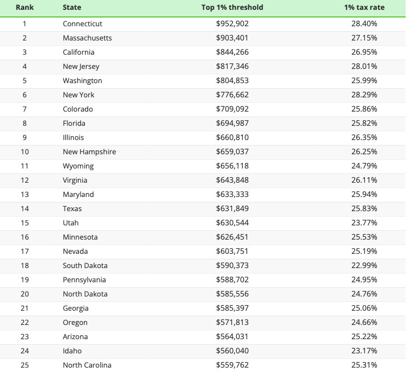Click the Massachusetts row name
This screenshot has width=411, height=372.
click(x=87, y=38)
